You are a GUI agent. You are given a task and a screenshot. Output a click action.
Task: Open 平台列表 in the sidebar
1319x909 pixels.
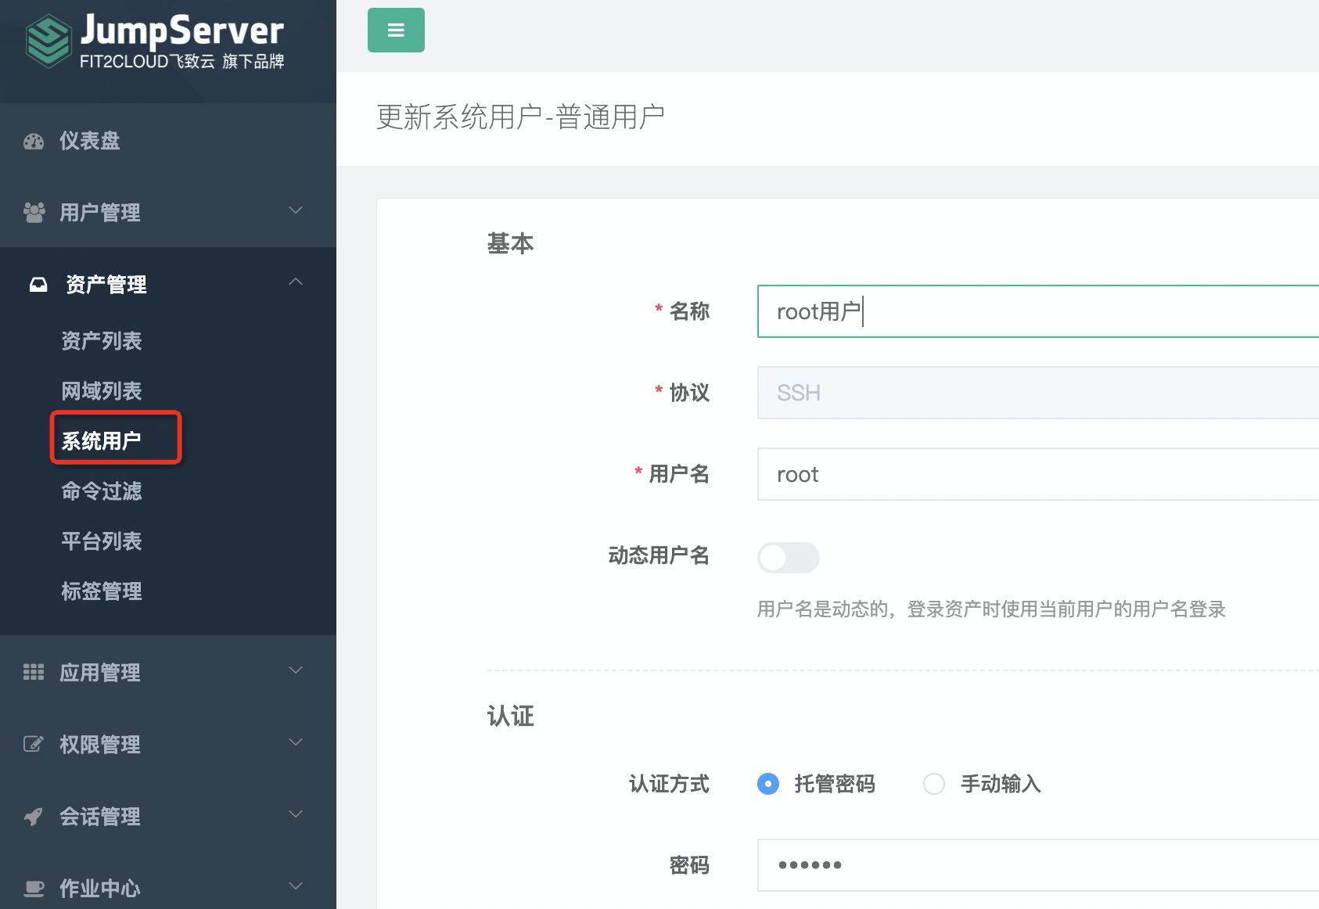(x=102, y=541)
